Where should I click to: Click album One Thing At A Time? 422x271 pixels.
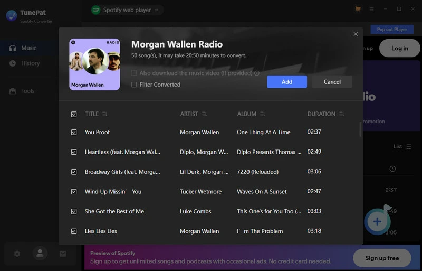click(263, 132)
